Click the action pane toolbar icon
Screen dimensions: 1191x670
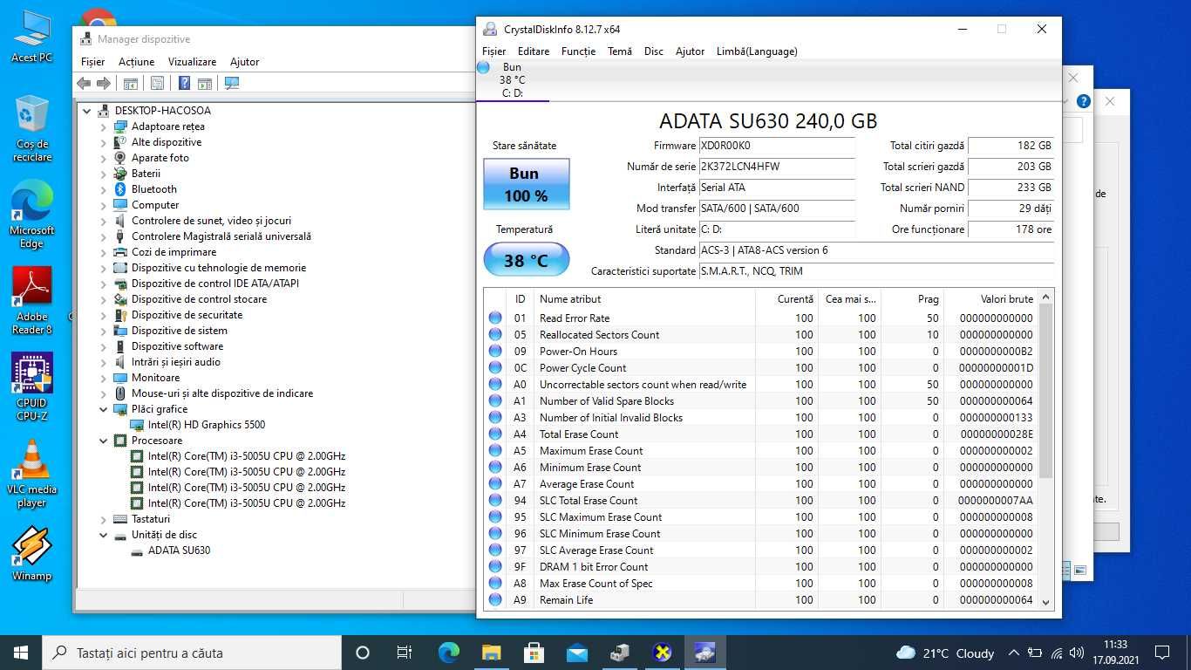[204, 83]
